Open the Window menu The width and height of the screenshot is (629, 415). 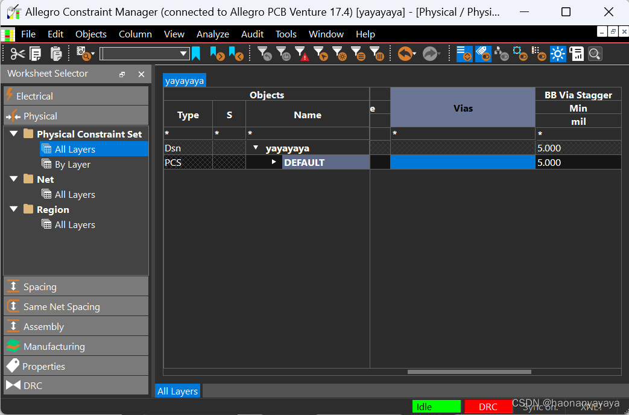coord(326,34)
